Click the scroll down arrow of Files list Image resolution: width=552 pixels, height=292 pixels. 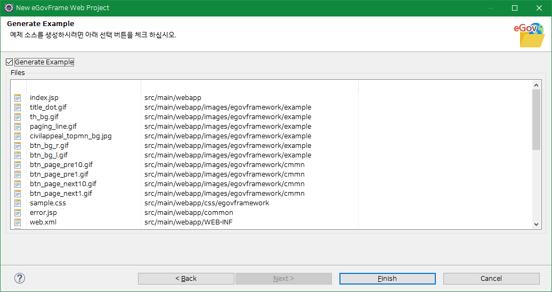[x=536, y=224]
